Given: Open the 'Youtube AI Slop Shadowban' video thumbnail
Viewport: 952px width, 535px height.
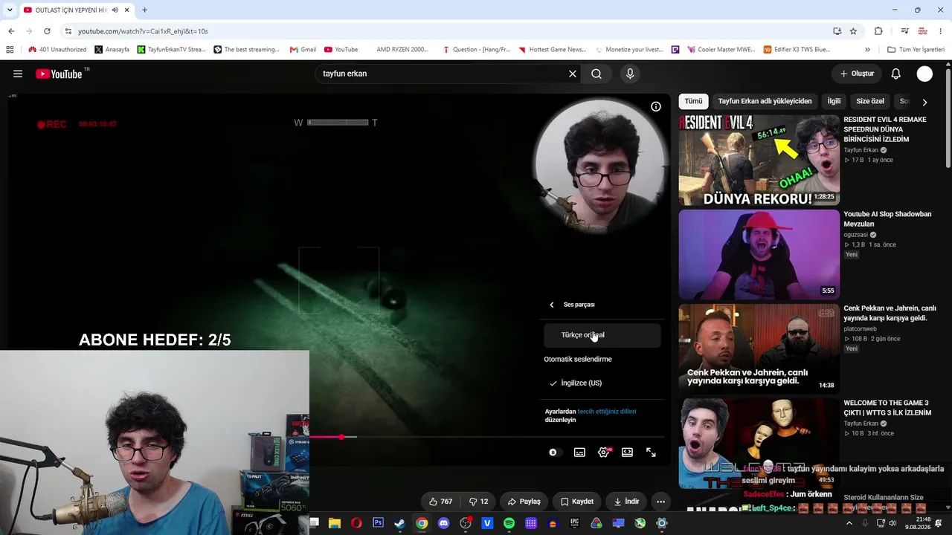Looking at the screenshot, I should (x=759, y=255).
